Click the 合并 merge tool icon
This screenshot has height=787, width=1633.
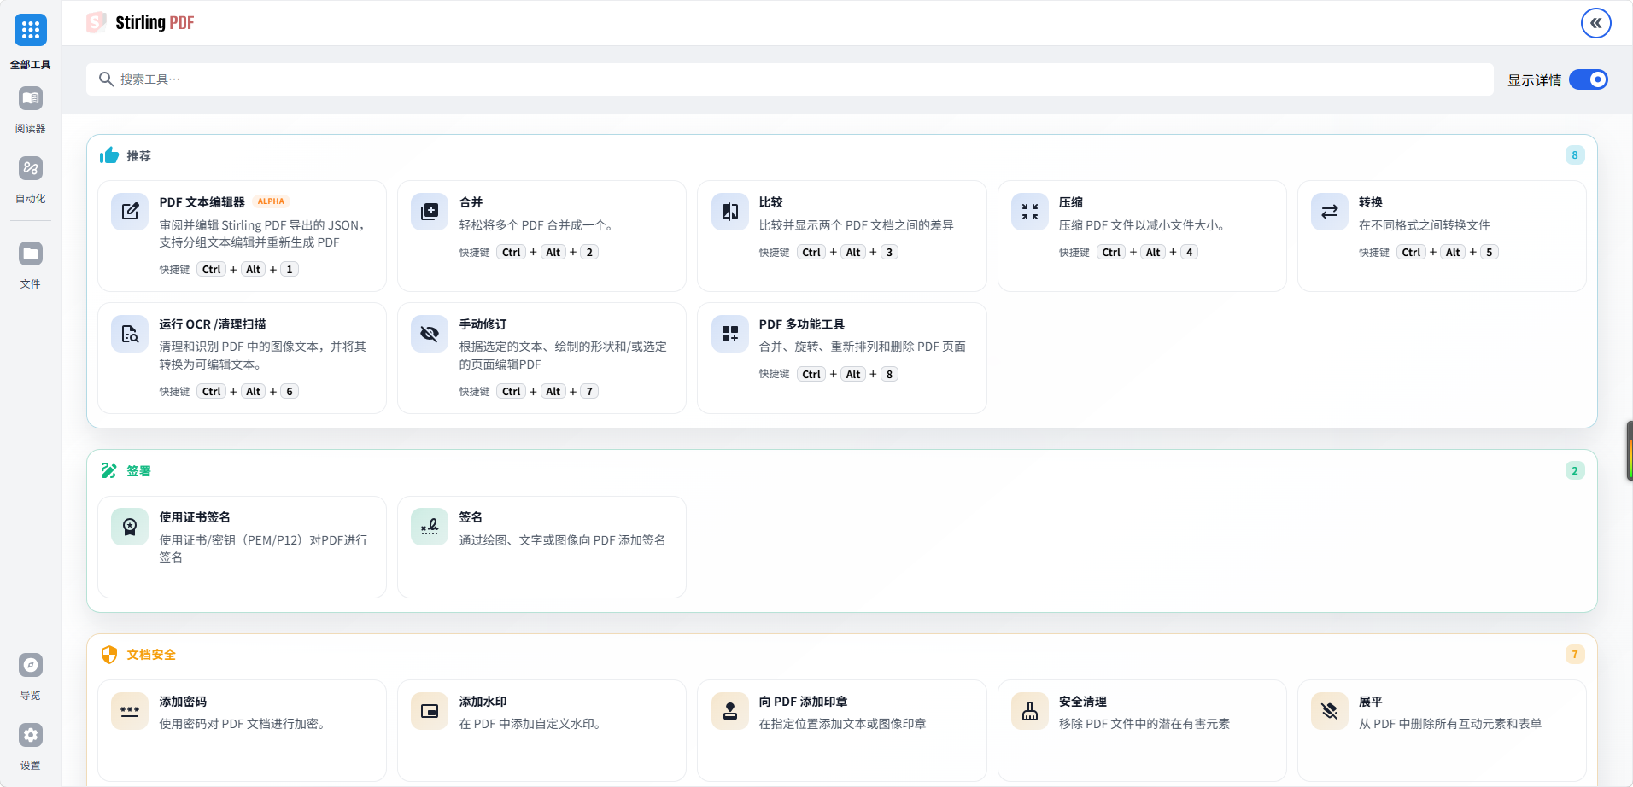[430, 212]
